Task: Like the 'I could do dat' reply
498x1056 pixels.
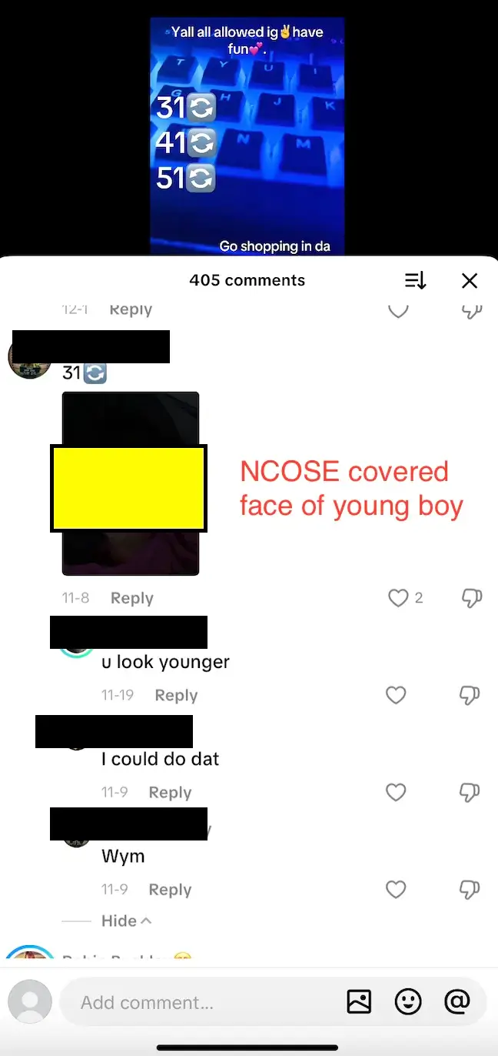Action: [x=396, y=792]
